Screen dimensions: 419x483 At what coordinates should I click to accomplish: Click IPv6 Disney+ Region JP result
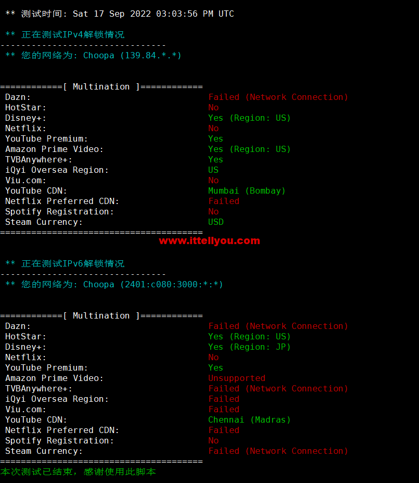click(x=249, y=347)
